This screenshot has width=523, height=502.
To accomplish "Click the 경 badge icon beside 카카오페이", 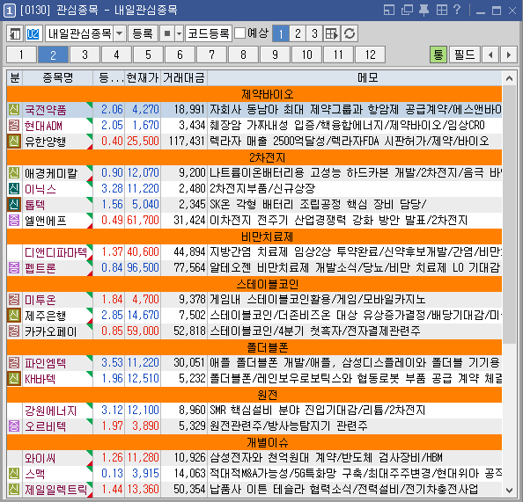I will [x=14, y=331].
